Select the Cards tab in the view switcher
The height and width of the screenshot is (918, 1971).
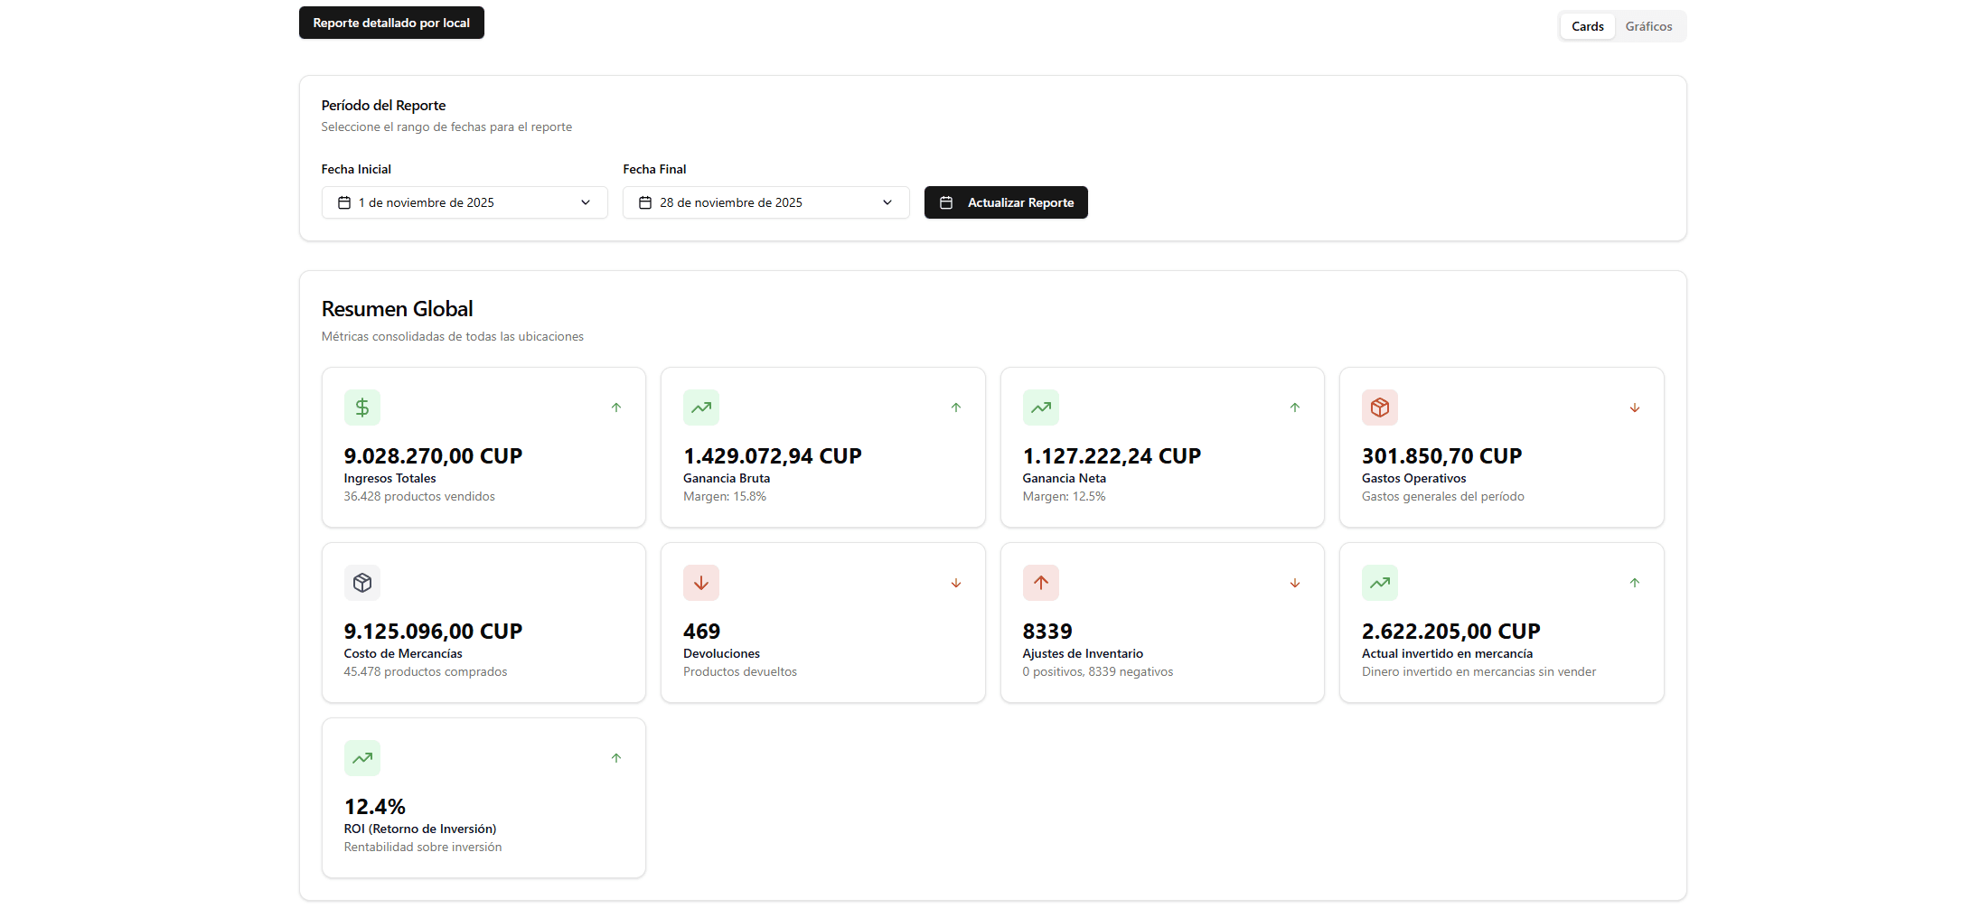click(x=1587, y=25)
